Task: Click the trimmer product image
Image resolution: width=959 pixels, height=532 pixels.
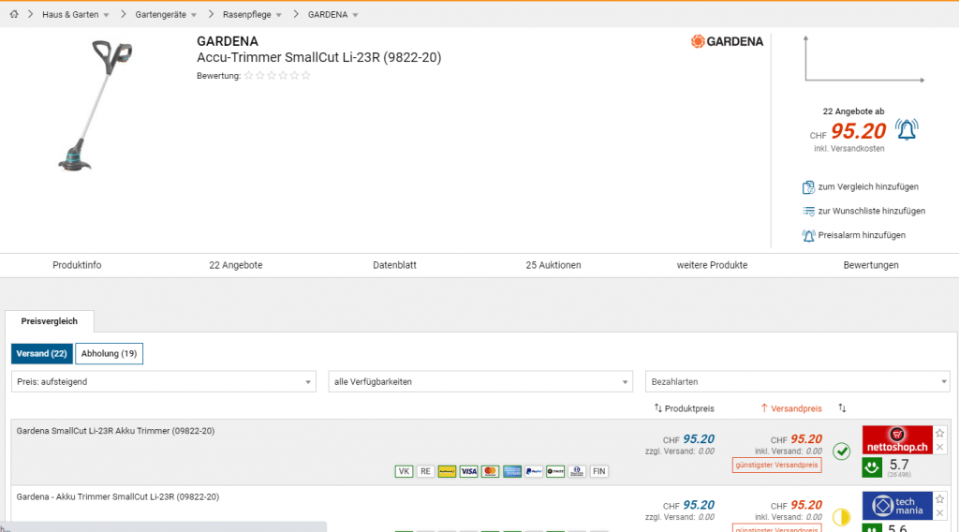Action: 95,105
